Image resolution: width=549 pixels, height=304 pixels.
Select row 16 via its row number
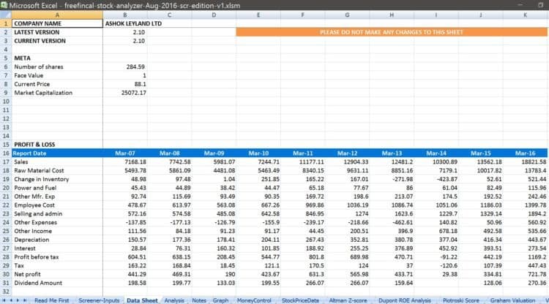coord(6,153)
